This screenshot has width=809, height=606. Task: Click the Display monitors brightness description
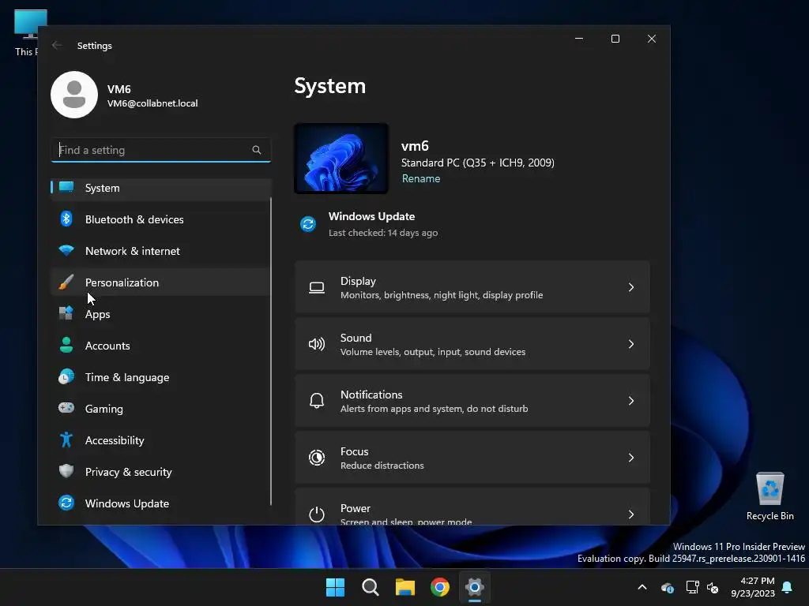point(441,295)
